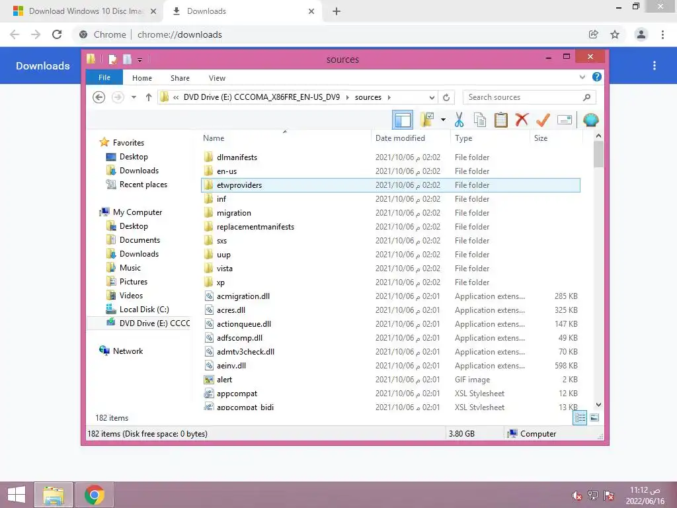Screen dimensions: 677x508
Task: Select the replacementmanifests folder
Action: 391,227
